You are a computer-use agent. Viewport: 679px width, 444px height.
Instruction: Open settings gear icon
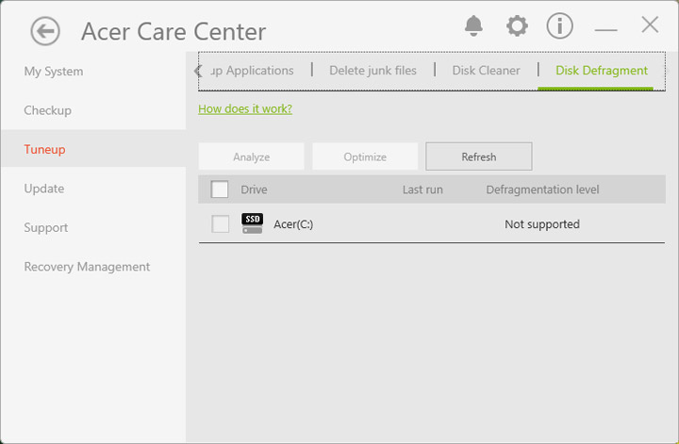point(517,26)
